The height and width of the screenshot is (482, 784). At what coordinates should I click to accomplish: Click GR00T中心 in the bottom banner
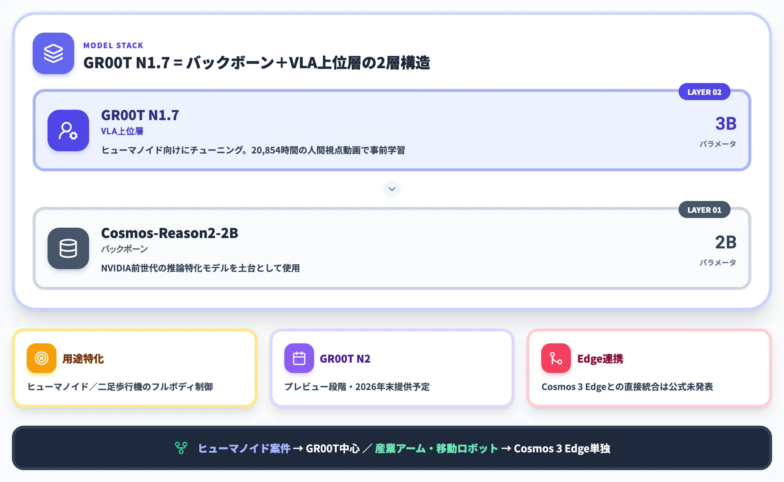(333, 448)
